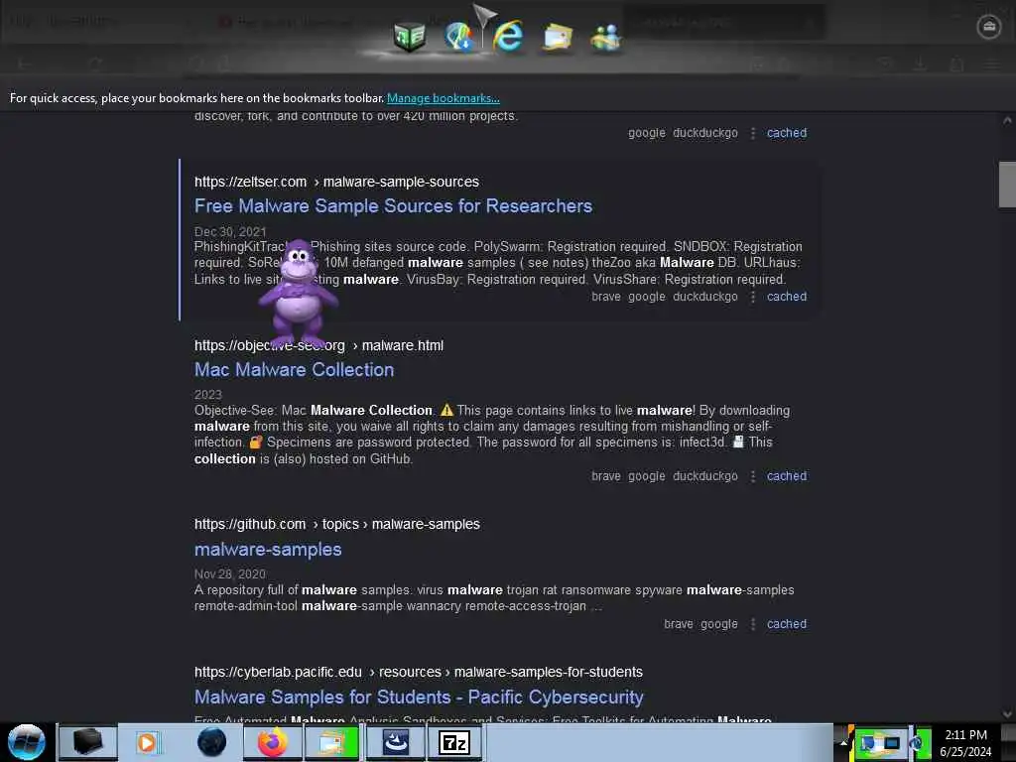Click google source on malware-samples GitHub result
The image size is (1016, 762).
[x=719, y=624]
